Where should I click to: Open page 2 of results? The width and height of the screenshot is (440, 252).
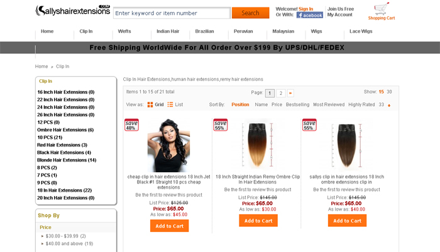[280, 93]
